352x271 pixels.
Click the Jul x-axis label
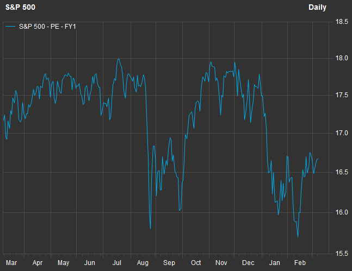point(117,262)
